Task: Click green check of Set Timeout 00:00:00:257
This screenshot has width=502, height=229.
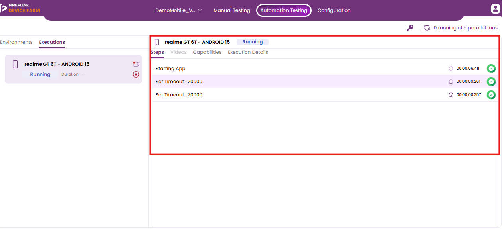Action: (491, 95)
